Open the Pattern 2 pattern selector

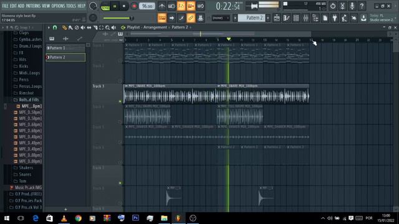(x=251, y=18)
